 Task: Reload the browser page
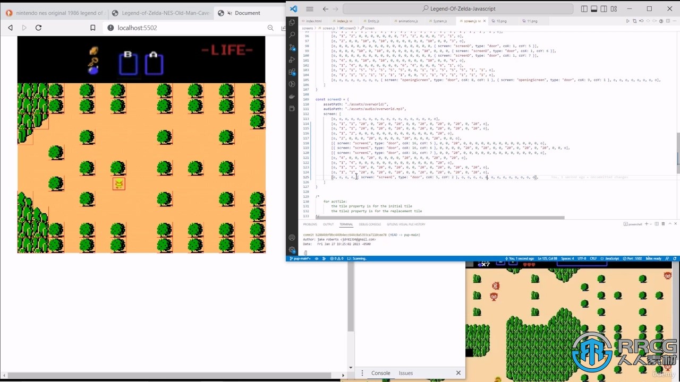pos(38,28)
